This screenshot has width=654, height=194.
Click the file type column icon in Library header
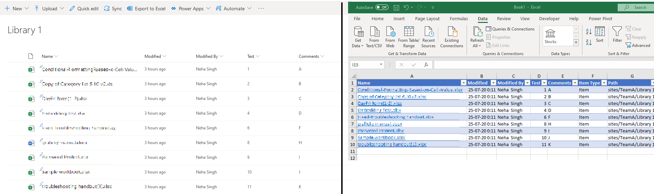[31, 56]
